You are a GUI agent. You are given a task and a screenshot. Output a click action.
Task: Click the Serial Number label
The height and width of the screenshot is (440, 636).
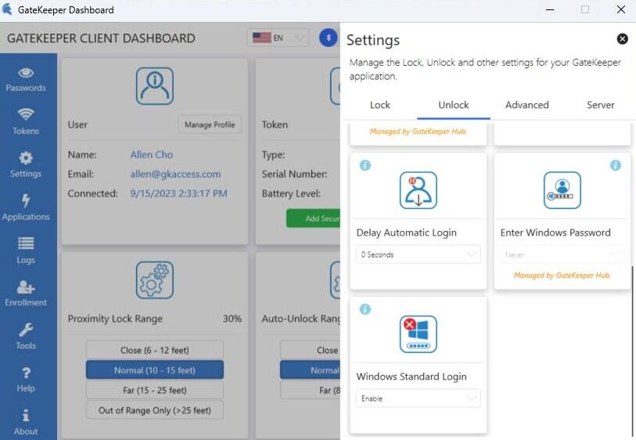coord(294,174)
